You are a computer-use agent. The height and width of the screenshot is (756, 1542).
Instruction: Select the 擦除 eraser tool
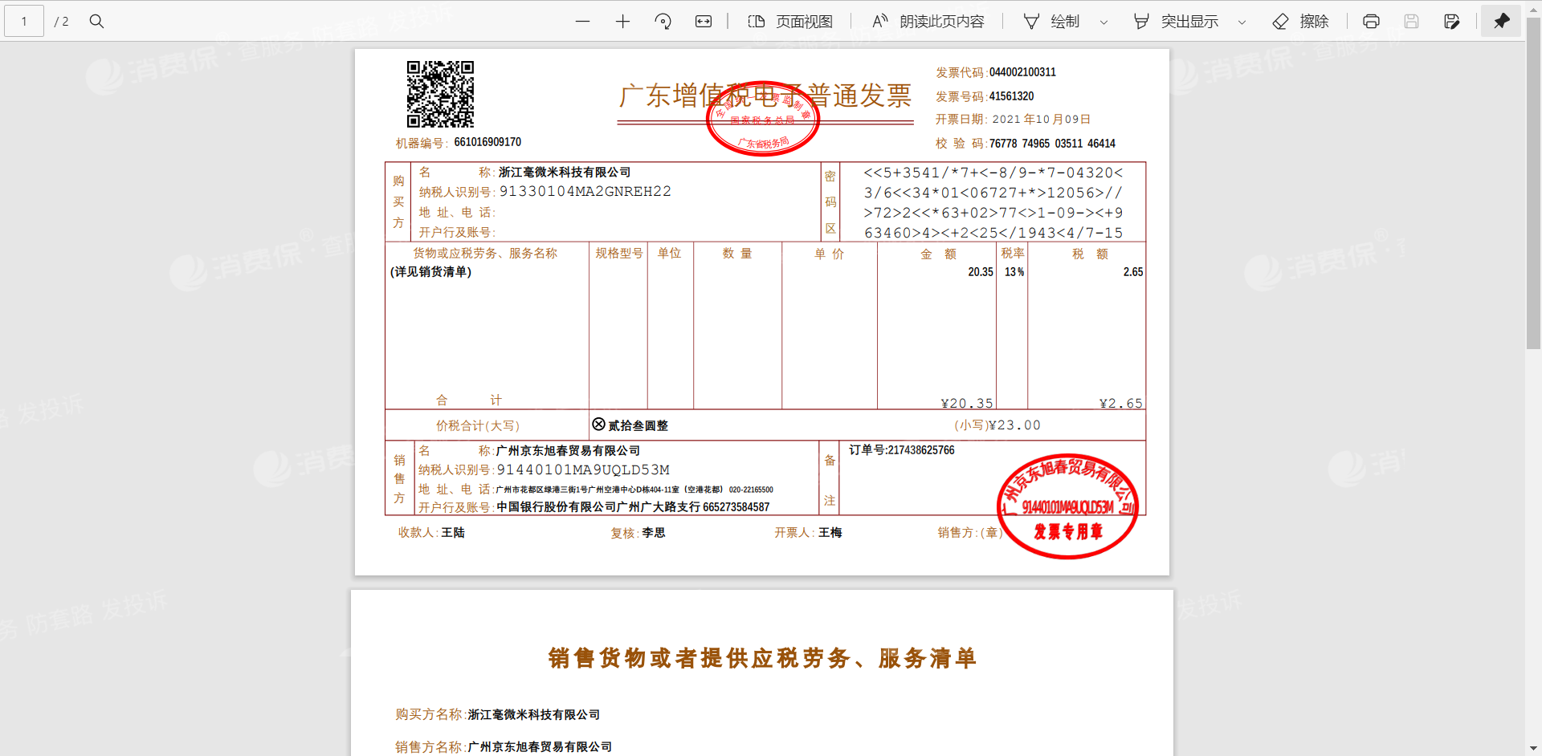tap(1301, 22)
